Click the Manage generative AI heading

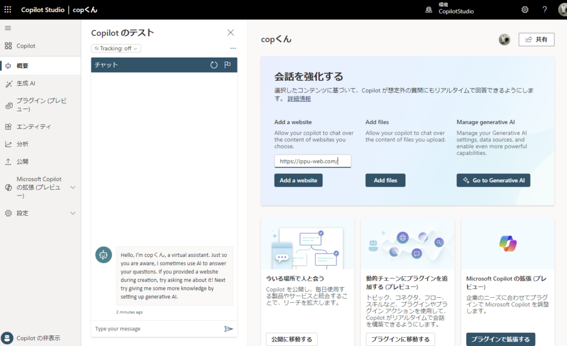point(486,122)
